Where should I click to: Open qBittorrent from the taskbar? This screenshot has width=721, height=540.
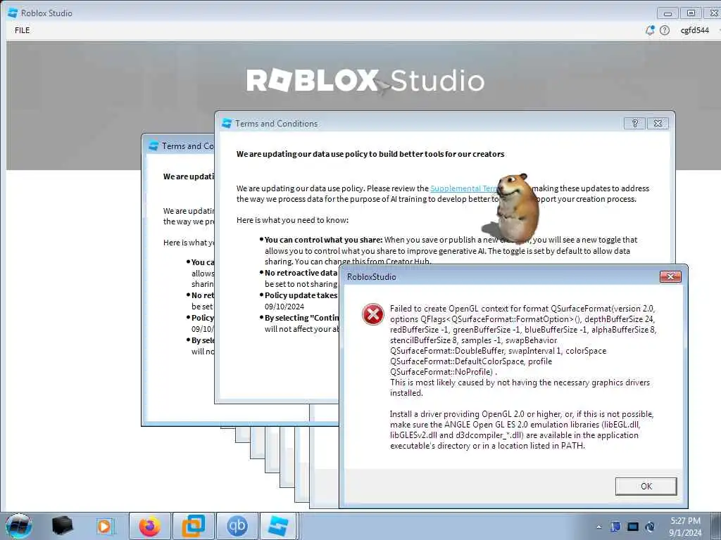pos(237,526)
